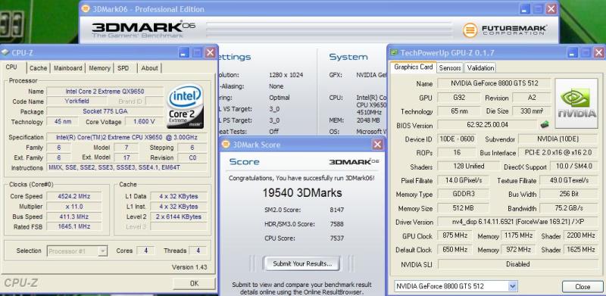Click the Pixel Fillrate value 14.0 GPixel/s
The height and width of the screenshot is (296, 606).
pyautogui.click(x=463, y=180)
